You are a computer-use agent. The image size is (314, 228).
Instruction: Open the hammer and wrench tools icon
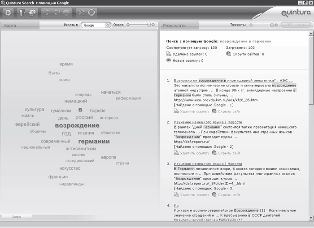pyautogui.click(x=81, y=13)
